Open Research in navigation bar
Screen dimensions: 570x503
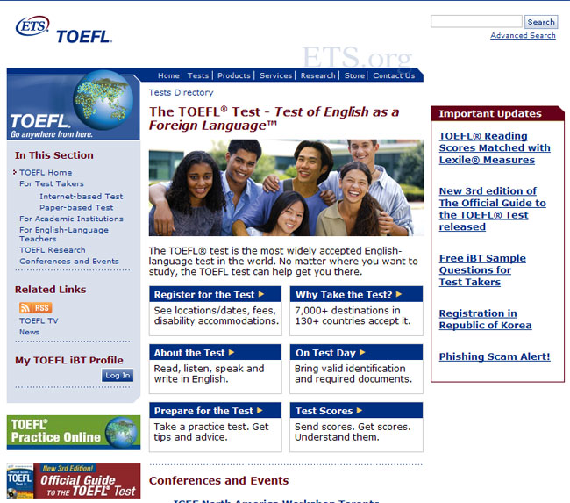click(317, 75)
